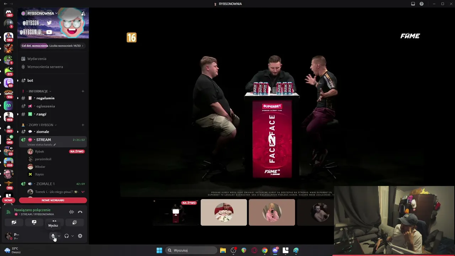This screenshot has width=455, height=256.
Task: Open the Discord inbox icon
Action: click(x=413, y=4)
